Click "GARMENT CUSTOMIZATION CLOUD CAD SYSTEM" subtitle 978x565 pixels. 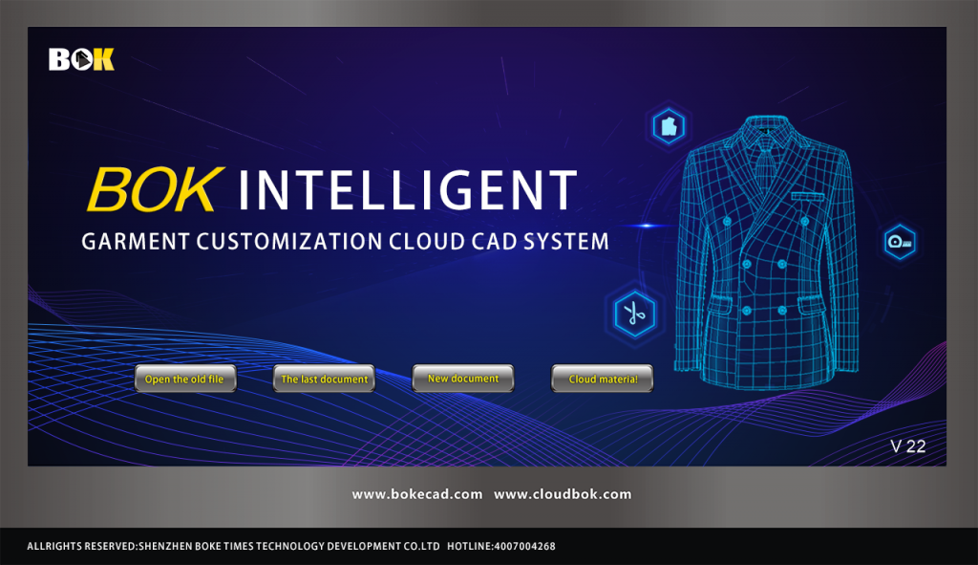(x=345, y=242)
